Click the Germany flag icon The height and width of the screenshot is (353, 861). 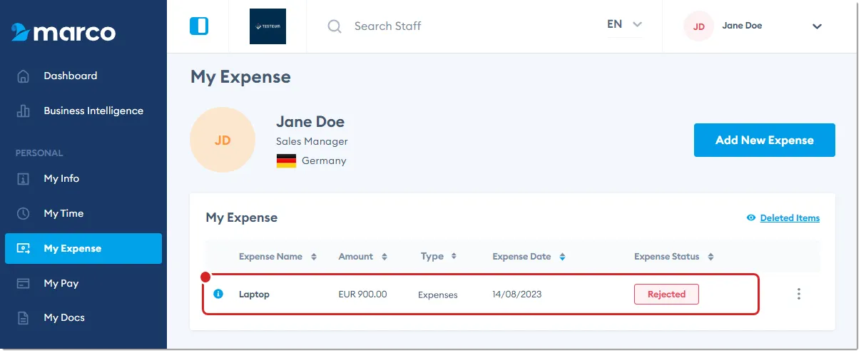click(x=286, y=161)
